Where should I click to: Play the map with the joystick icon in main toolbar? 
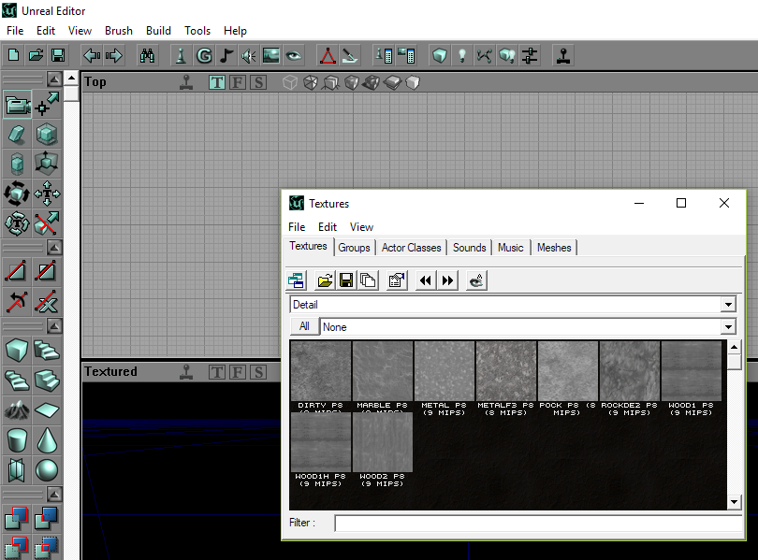[563, 55]
